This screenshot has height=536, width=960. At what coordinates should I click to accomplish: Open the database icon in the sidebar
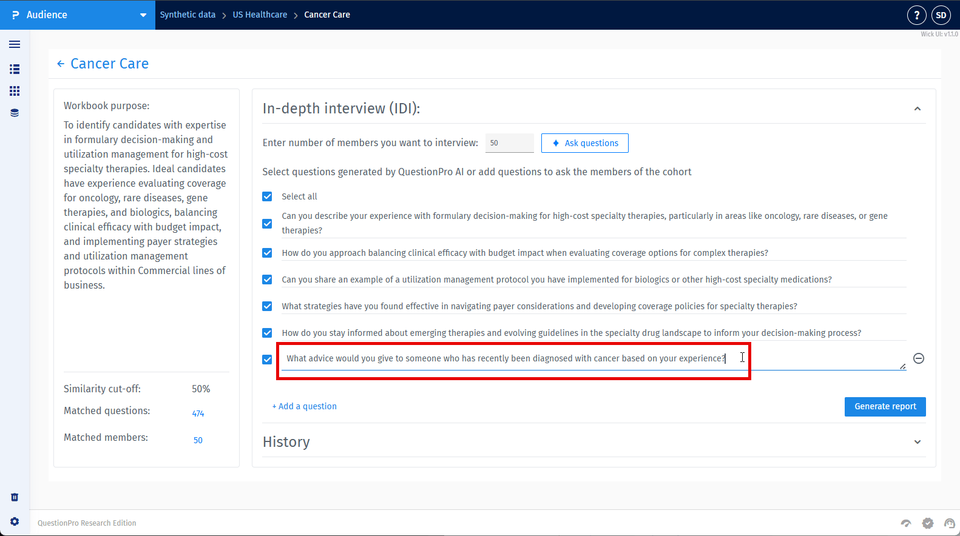pyautogui.click(x=15, y=113)
